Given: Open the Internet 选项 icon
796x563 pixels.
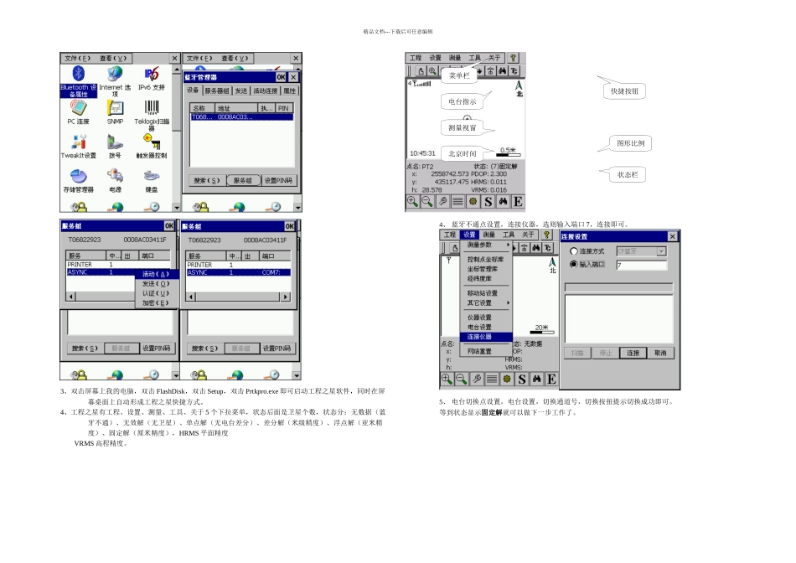Looking at the screenshot, I should [x=115, y=80].
